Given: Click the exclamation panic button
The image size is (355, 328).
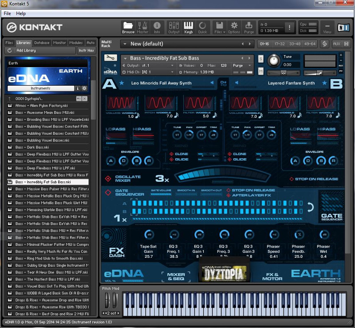Looking at the screenshot, I should (289, 28).
